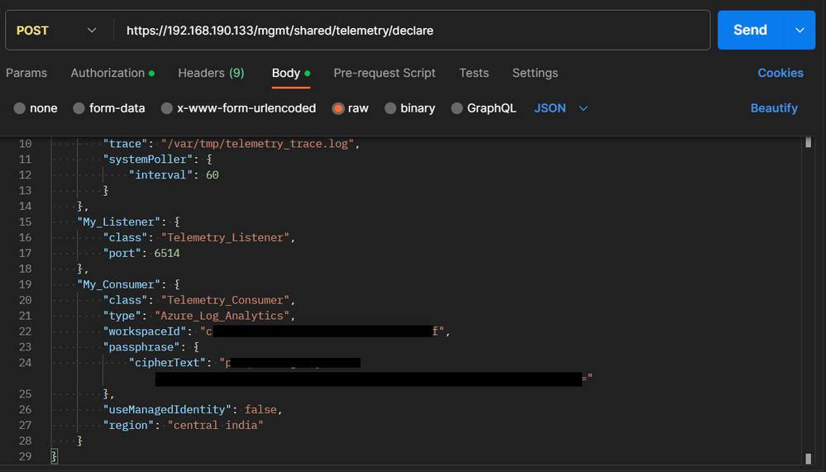Switch to the Headers (9) tab
Image resolution: width=826 pixels, height=472 pixels.
211,73
